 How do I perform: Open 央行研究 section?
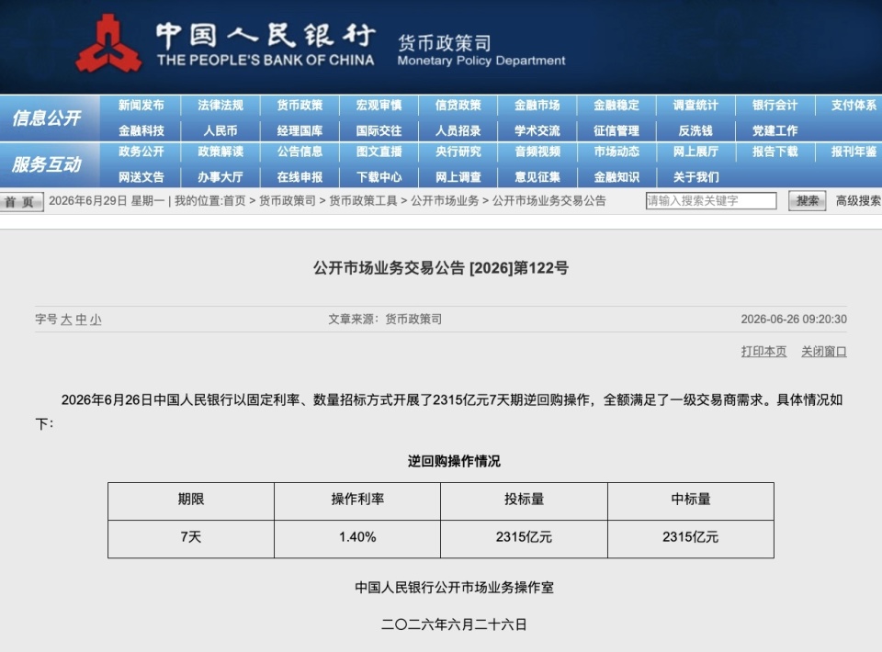pos(458,152)
